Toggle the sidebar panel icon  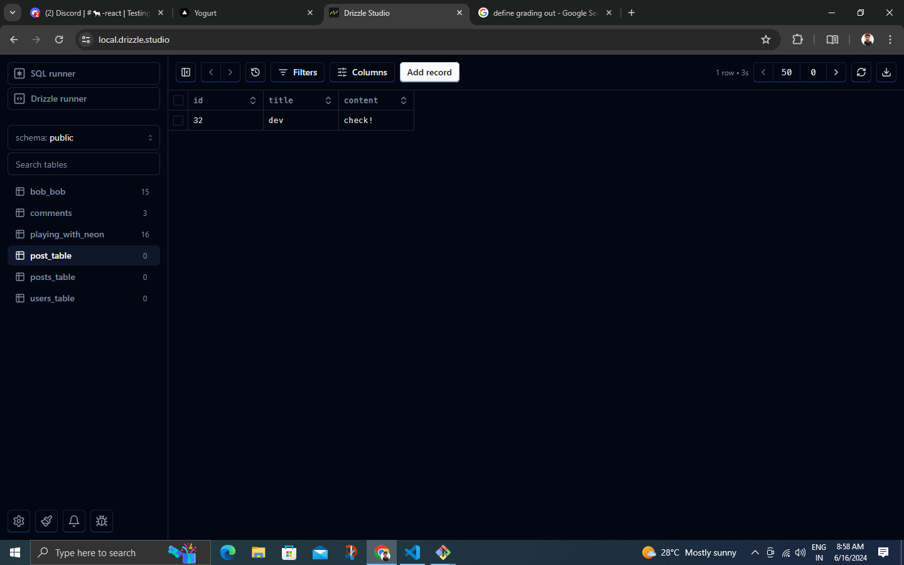(186, 72)
